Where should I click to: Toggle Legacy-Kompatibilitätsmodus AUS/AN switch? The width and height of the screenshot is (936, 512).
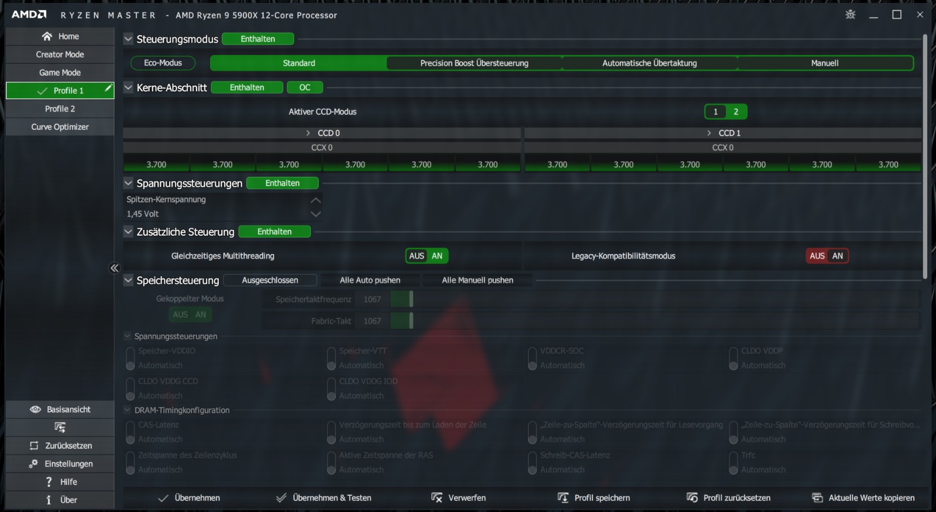tap(827, 256)
